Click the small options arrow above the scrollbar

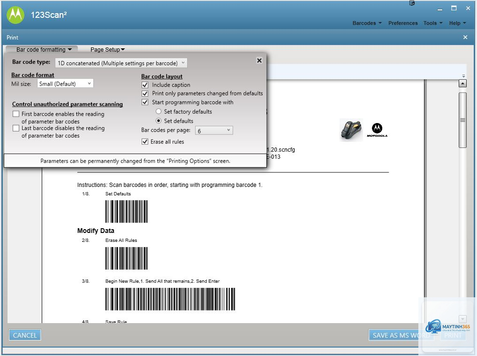click(x=463, y=76)
